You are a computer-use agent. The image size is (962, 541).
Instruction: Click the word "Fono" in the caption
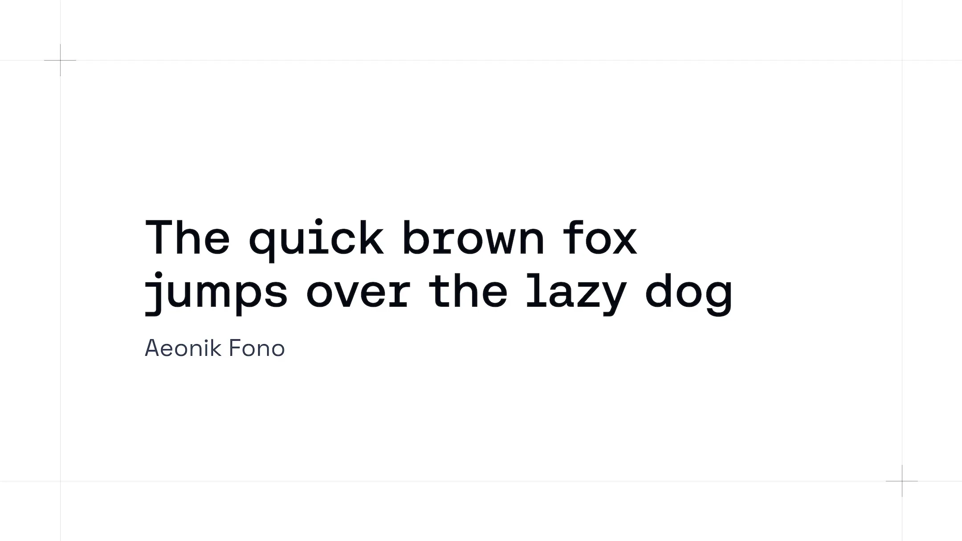[x=257, y=348]
